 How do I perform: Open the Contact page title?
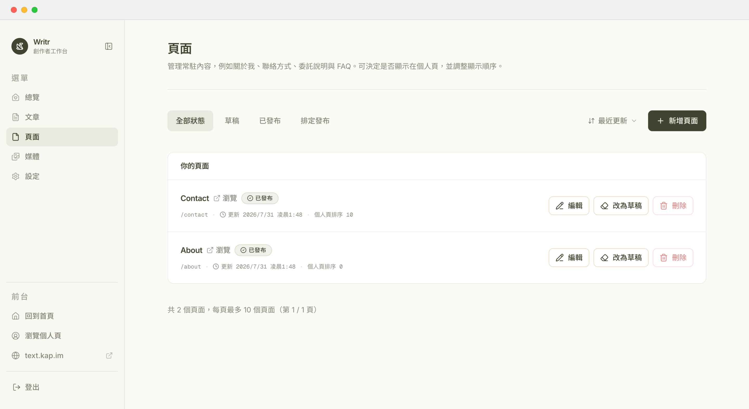pos(195,198)
